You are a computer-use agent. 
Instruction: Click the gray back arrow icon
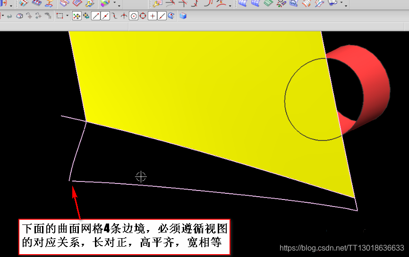click(9, 16)
